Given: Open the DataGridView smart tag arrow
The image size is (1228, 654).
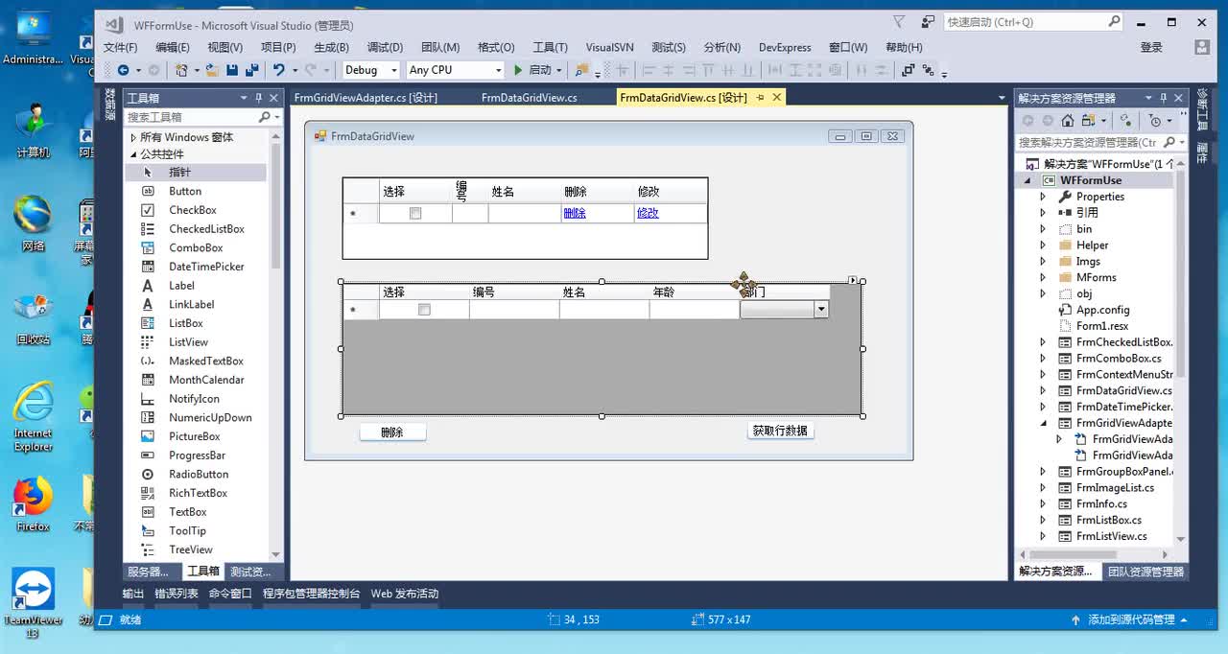Looking at the screenshot, I should [x=852, y=280].
